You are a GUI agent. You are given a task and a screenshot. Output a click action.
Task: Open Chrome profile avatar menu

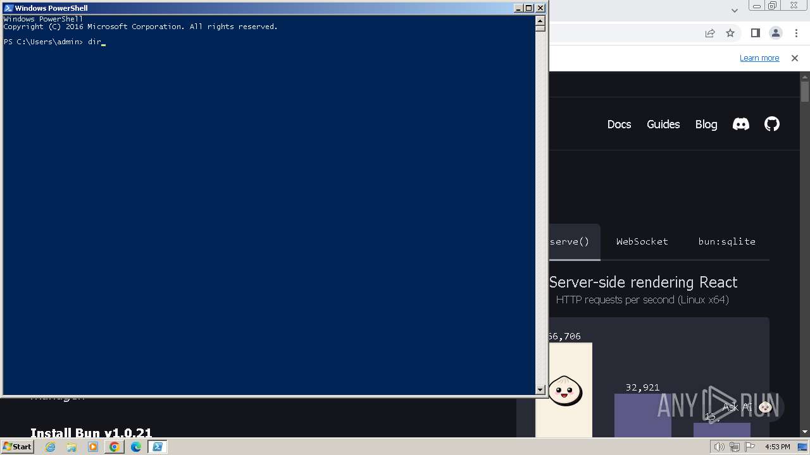click(x=775, y=33)
